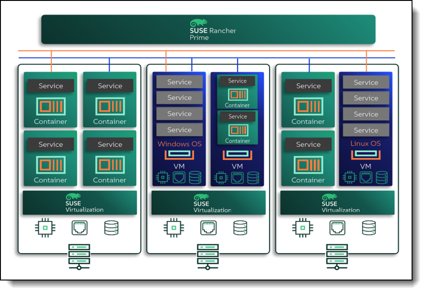Click the lower-left container icon in the left host
Screen dimensions: 426x294
tap(51, 165)
